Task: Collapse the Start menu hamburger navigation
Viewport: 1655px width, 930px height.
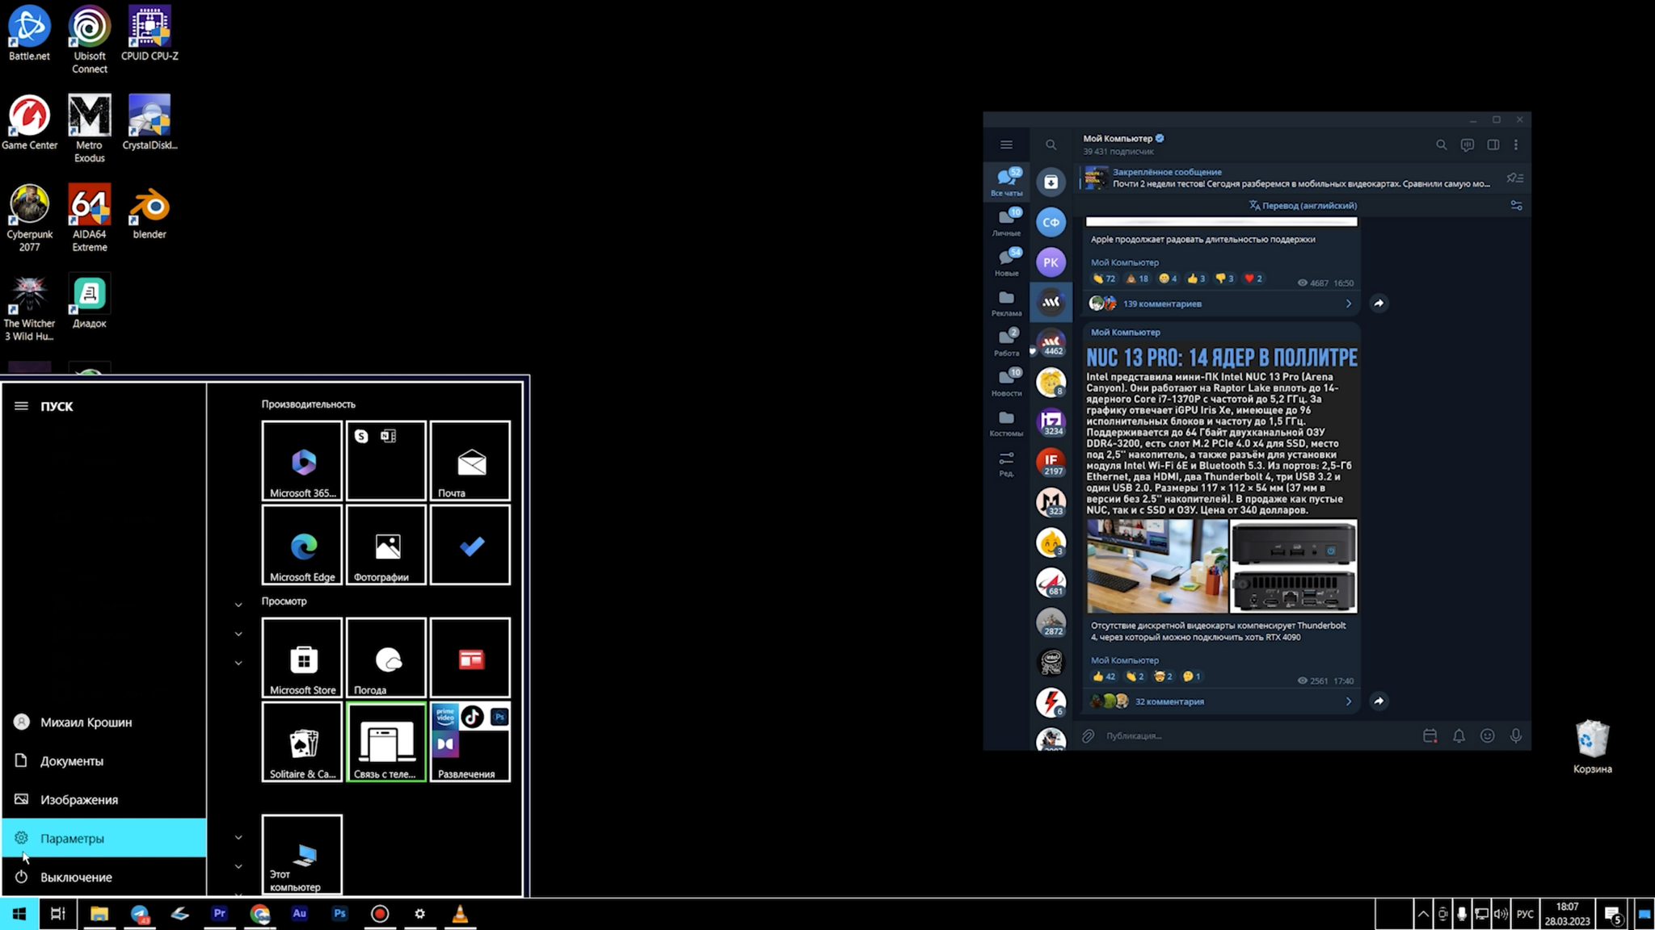Action: (21, 406)
